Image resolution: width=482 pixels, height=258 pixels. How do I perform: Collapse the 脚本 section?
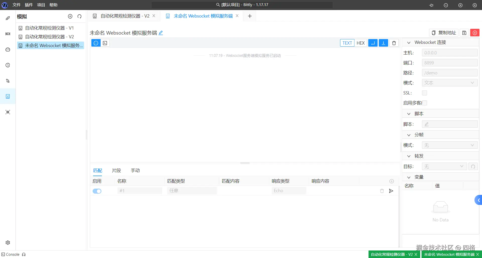409,114
